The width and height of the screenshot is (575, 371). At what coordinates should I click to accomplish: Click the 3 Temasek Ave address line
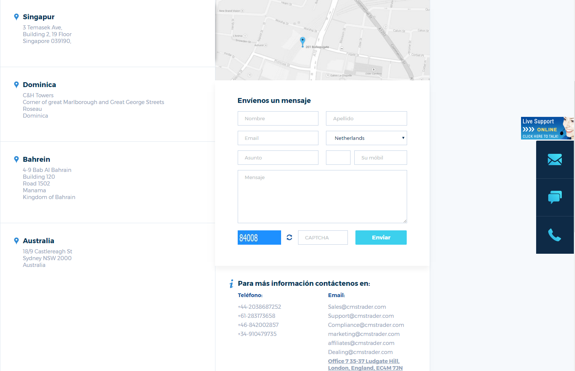[42, 28]
